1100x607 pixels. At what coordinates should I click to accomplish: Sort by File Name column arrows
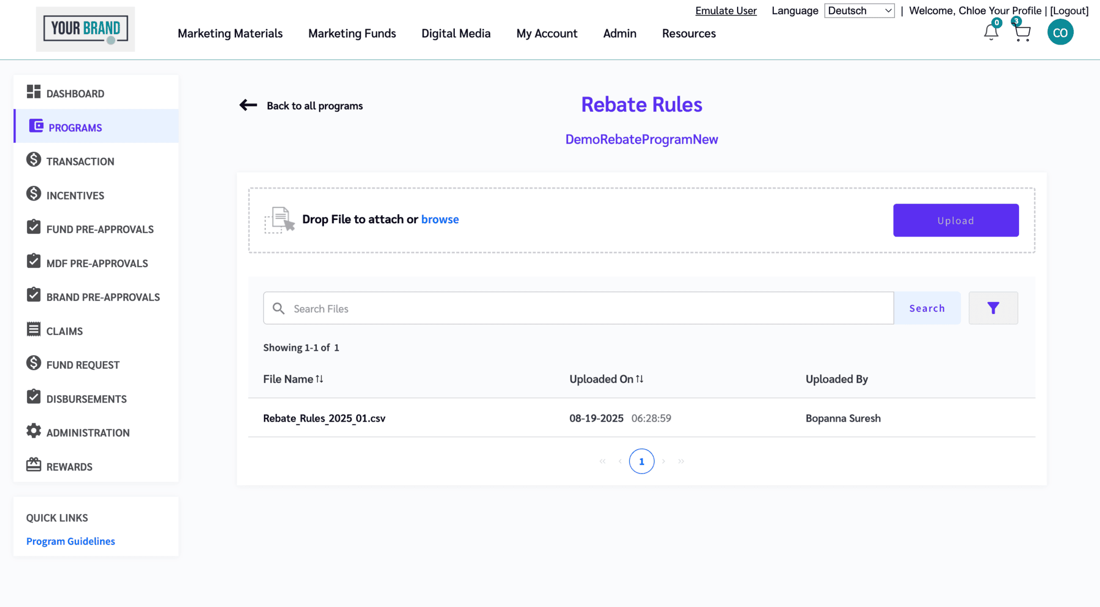[x=320, y=379]
